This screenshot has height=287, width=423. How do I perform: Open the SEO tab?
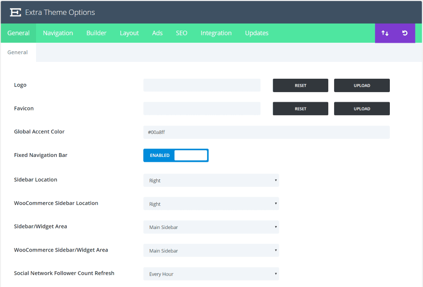[x=181, y=33]
